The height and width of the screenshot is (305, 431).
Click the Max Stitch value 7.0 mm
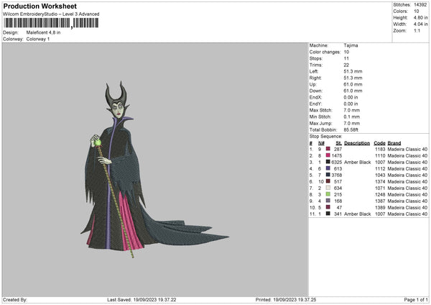click(x=351, y=110)
